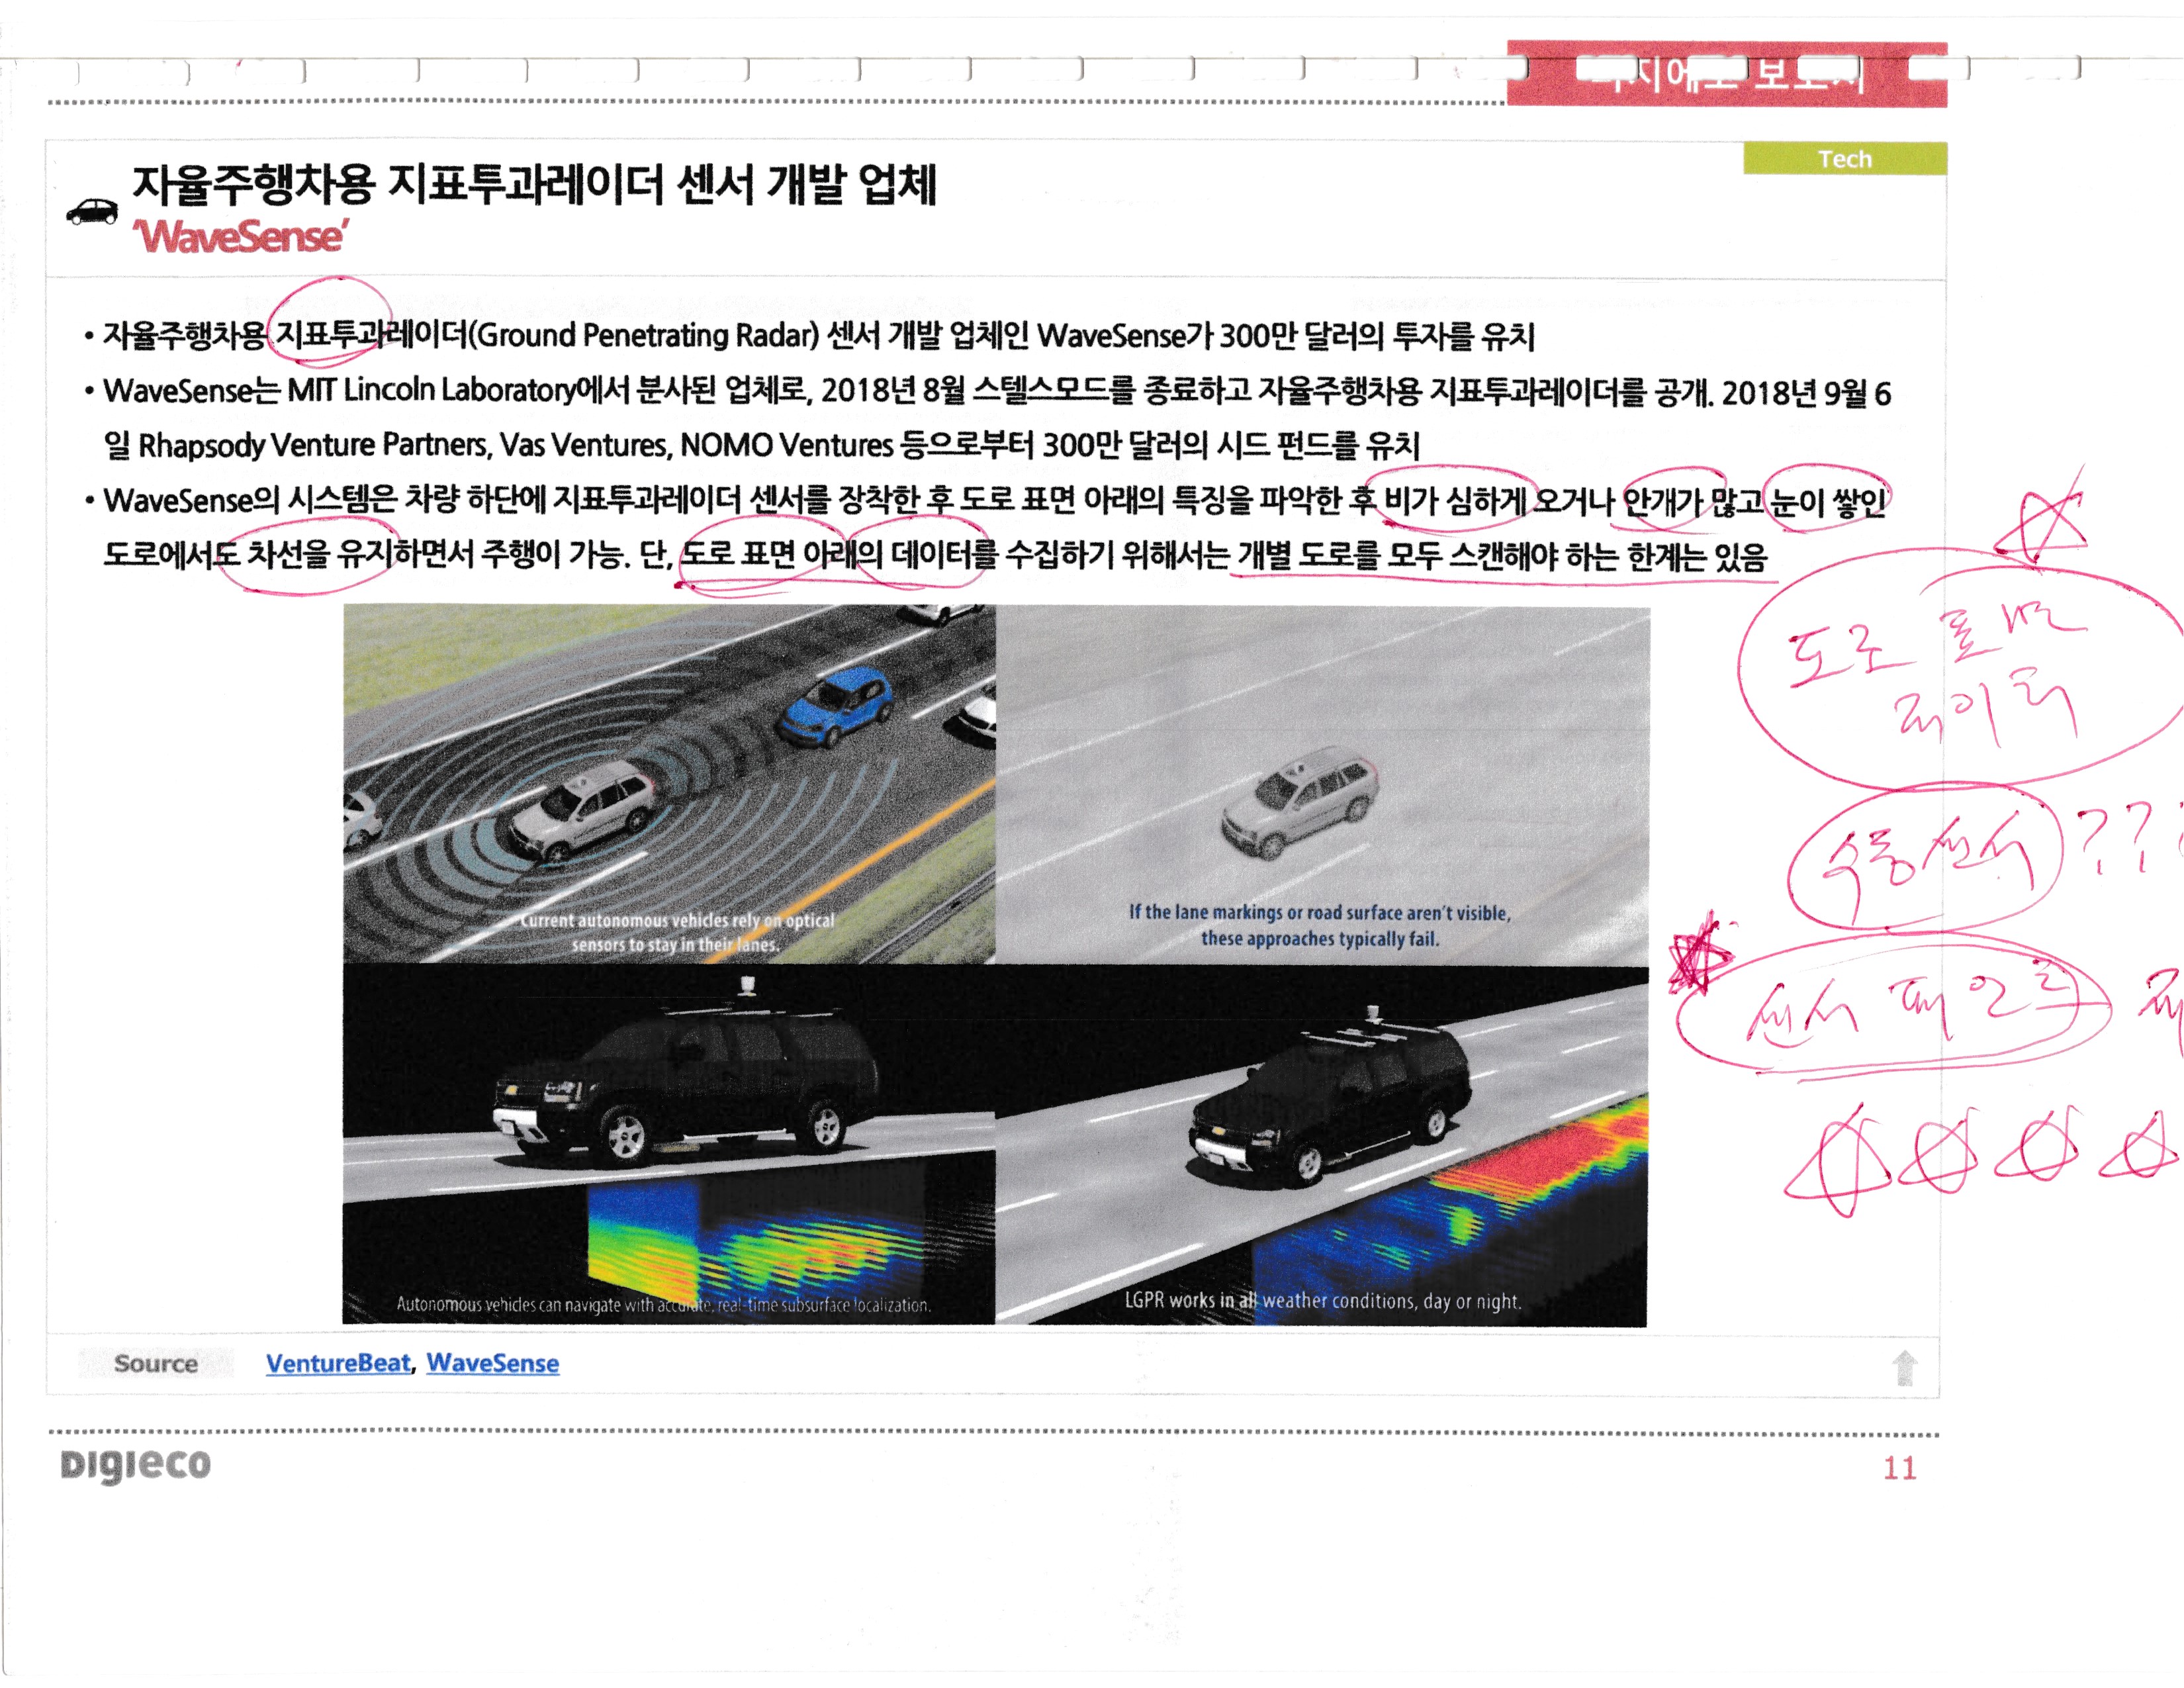Click the black car icon beside title
Image resolution: width=2184 pixels, height=1688 pixels.
tap(92, 211)
